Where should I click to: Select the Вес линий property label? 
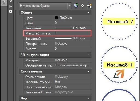pyautogui.click(x=33, y=39)
